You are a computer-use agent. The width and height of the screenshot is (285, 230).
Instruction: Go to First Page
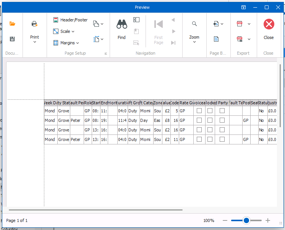[159, 32]
